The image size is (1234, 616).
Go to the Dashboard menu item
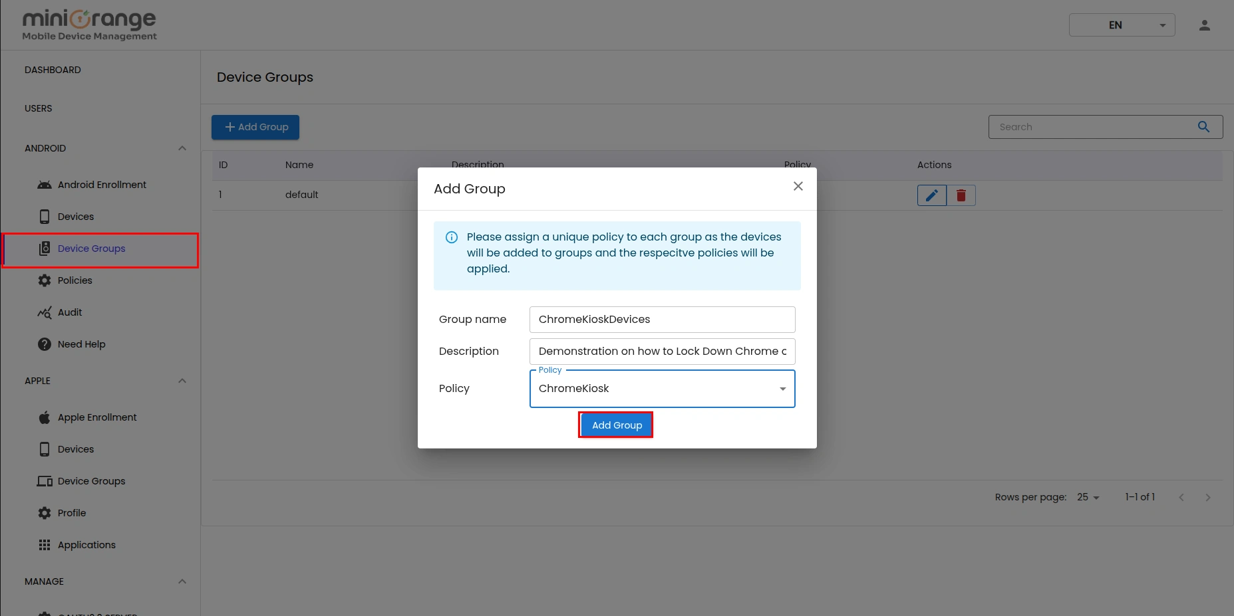pos(53,69)
